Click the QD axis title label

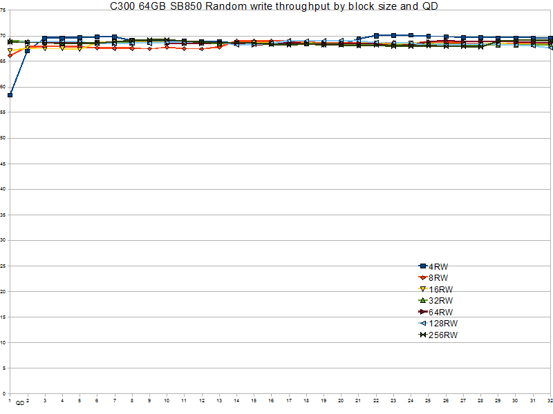(20, 403)
